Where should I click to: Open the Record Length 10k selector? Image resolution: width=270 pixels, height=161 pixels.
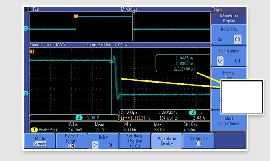tap(72, 141)
